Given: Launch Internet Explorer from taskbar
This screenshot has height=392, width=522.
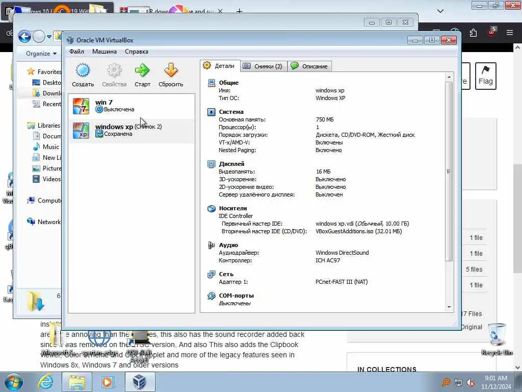Looking at the screenshot, I should pyautogui.click(x=45, y=382).
